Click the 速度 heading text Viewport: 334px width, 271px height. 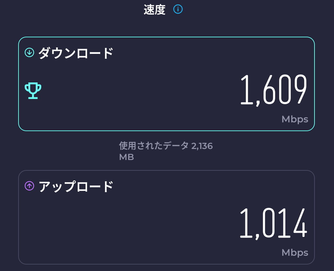(x=155, y=10)
